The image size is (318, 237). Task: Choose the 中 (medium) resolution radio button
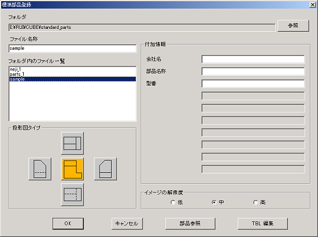[214, 202]
